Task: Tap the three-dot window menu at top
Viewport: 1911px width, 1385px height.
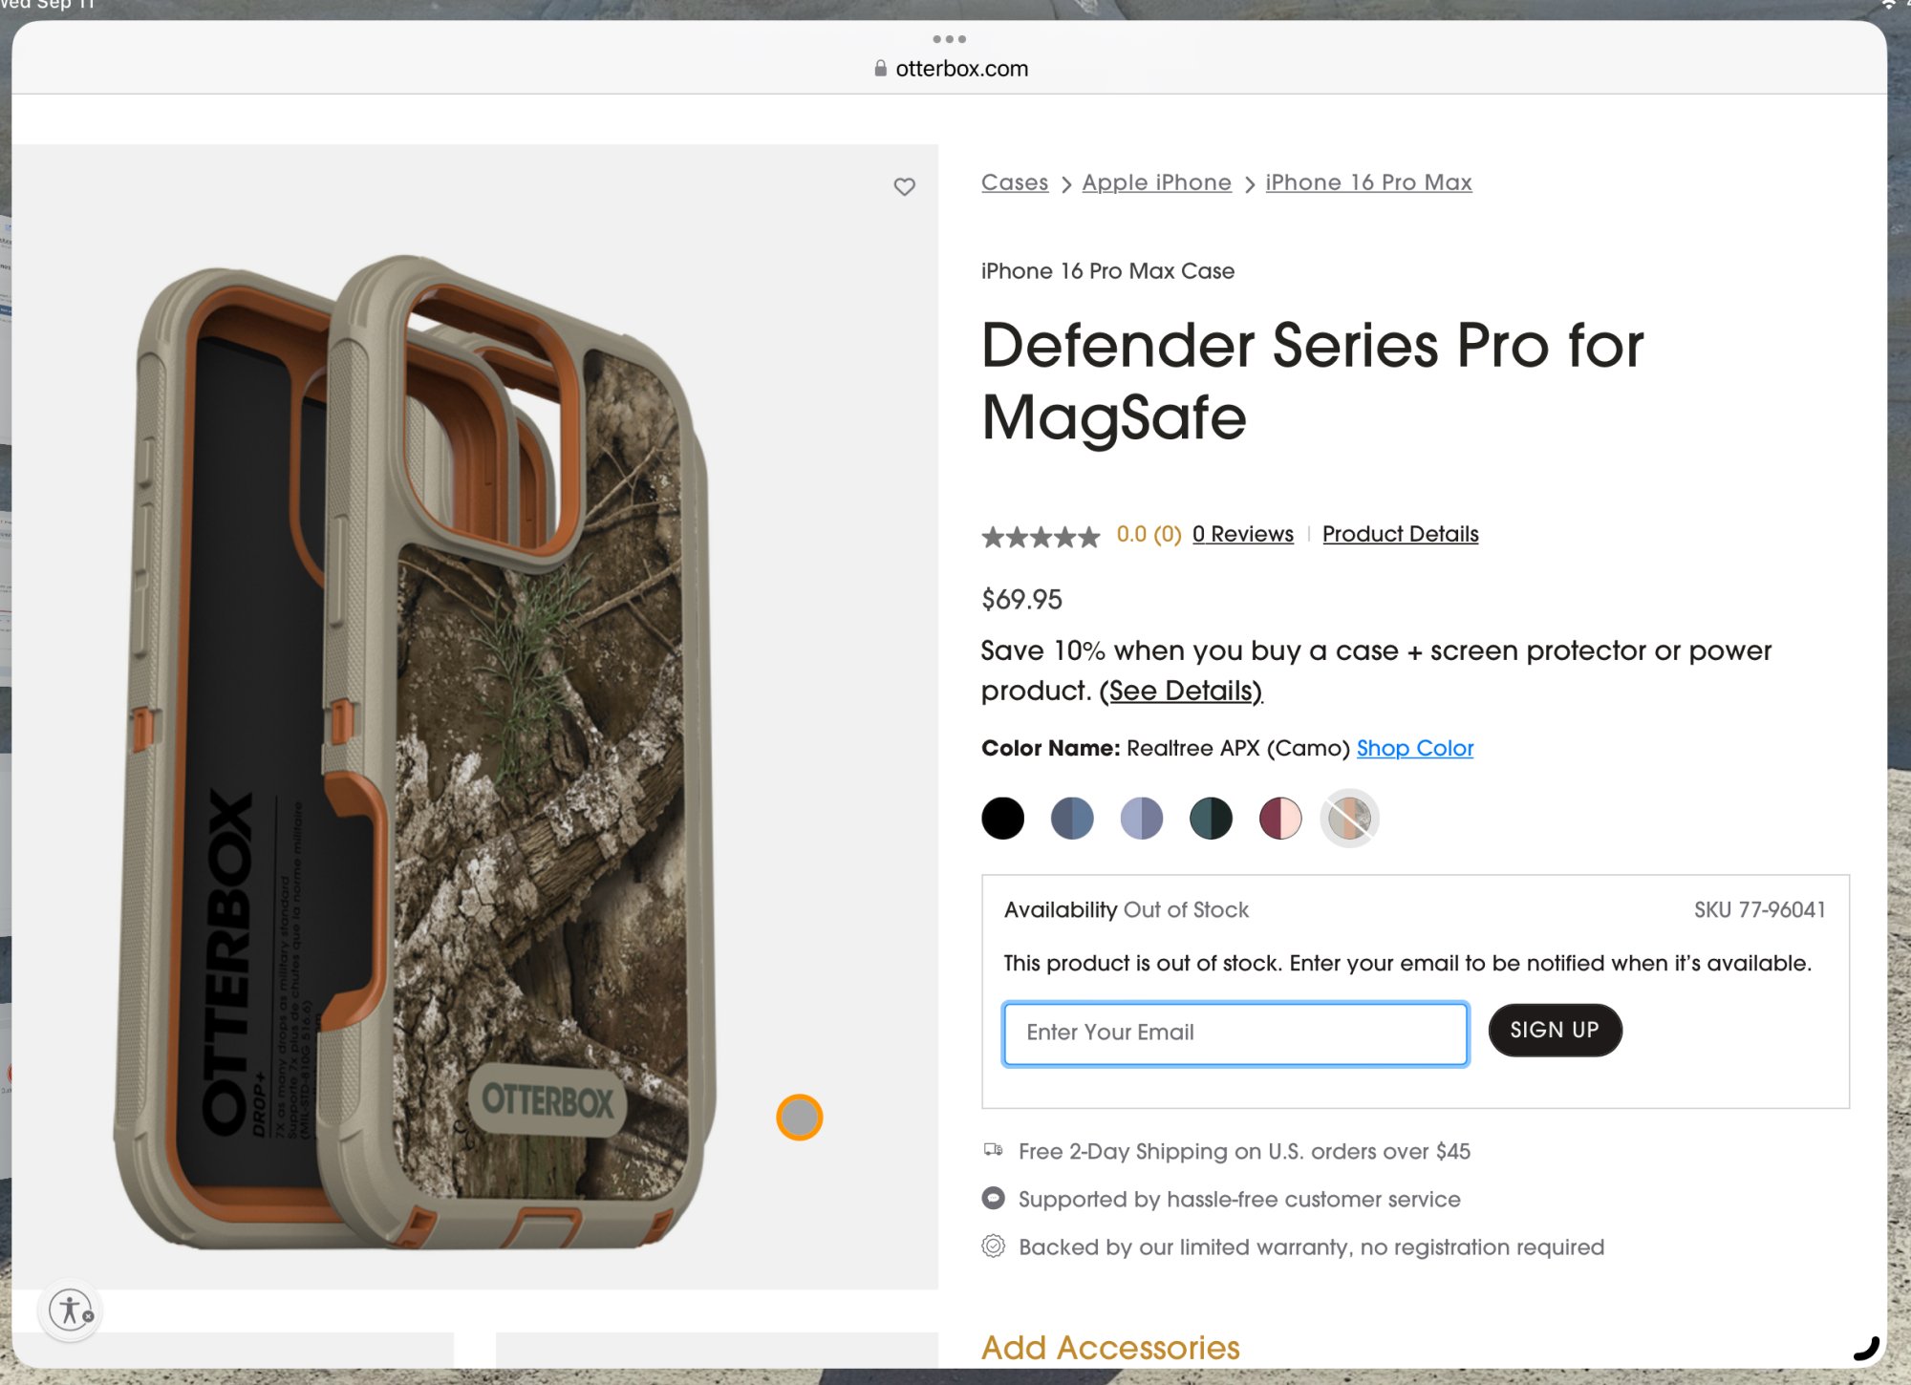Action: coord(949,39)
